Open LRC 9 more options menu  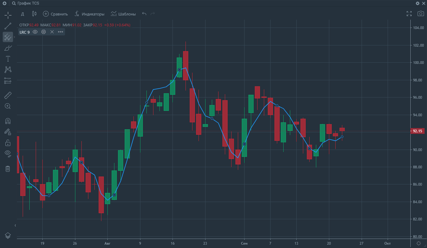click(x=61, y=32)
